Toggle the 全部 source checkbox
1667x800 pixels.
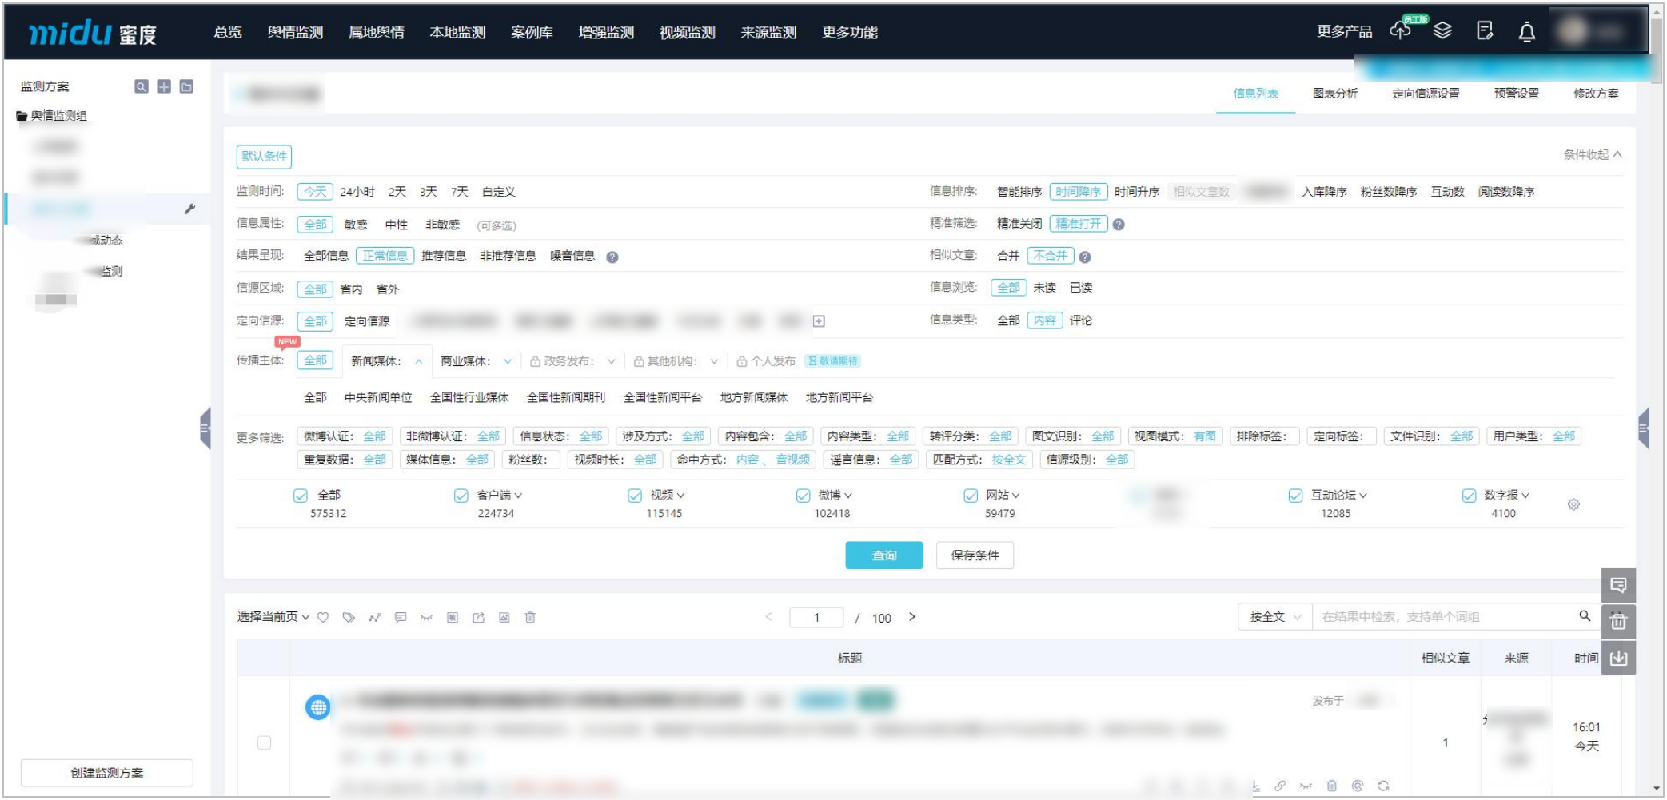(x=301, y=496)
